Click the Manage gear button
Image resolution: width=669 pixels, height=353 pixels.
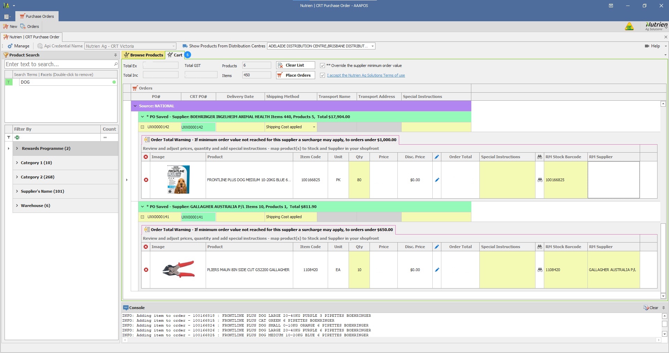tap(18, 46)
